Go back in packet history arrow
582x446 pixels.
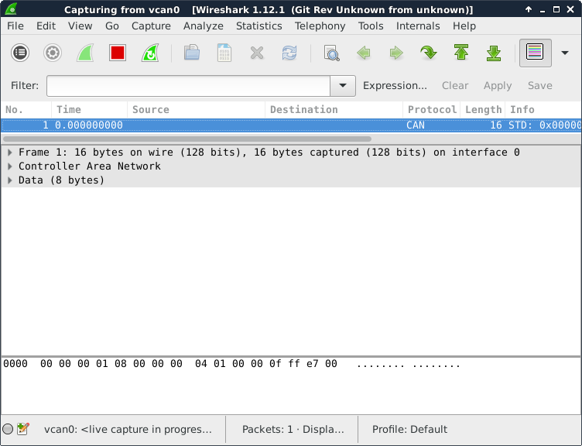point(364,53)
